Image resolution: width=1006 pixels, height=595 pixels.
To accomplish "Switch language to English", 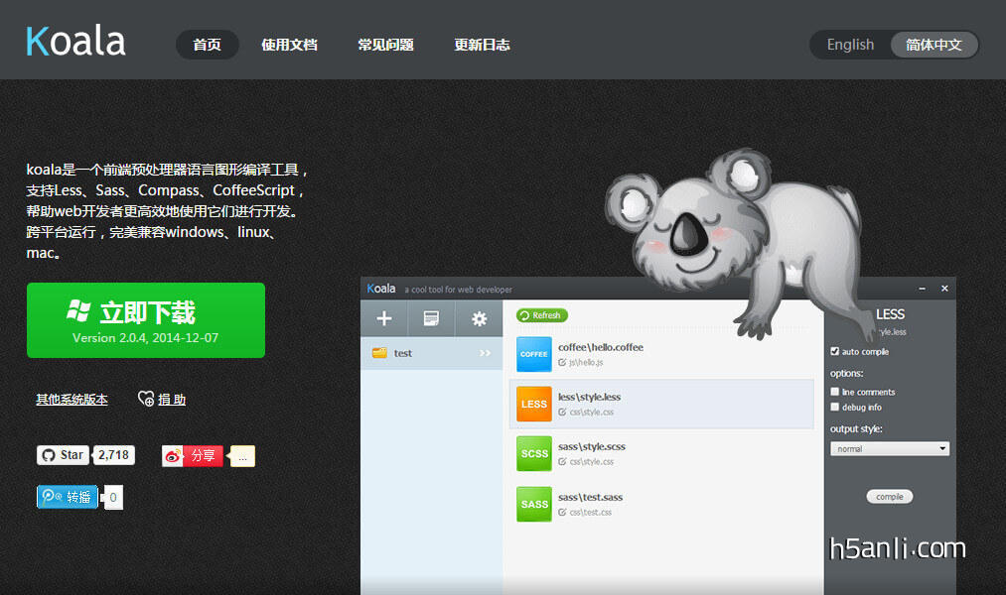I will click(850, 45).
